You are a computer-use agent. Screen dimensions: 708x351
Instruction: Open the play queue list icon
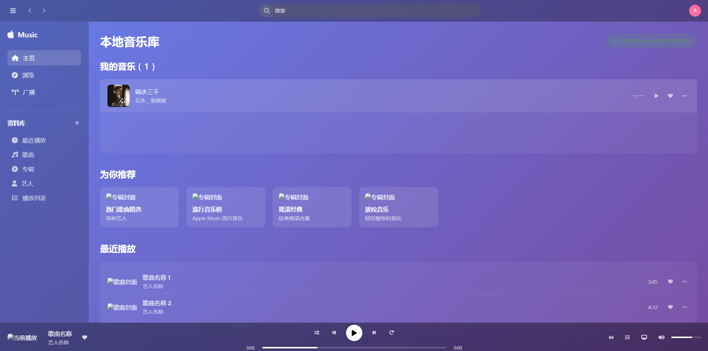pyautogui.click(x=627, y=337)
